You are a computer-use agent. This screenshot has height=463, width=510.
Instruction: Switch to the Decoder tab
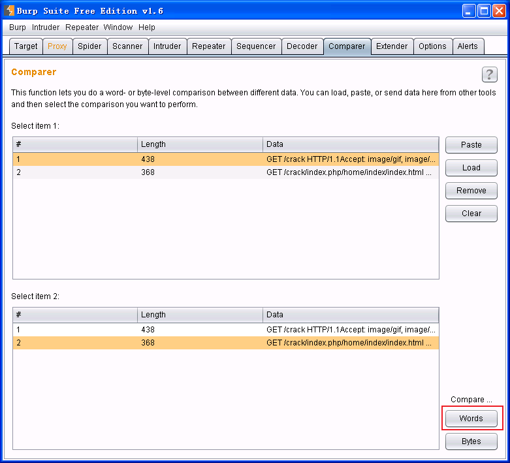click(x=302, y=46)
